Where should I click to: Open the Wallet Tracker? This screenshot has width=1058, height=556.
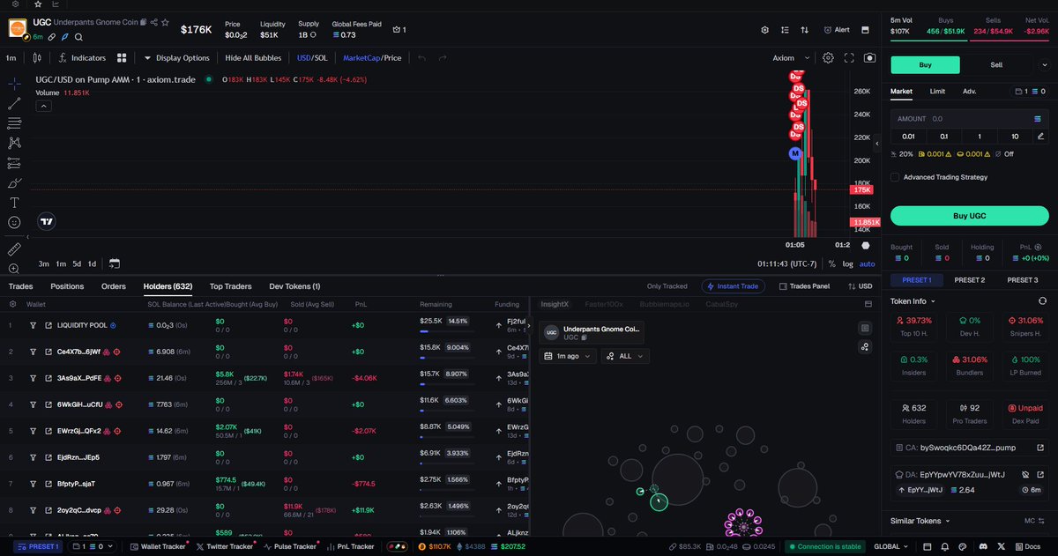[x=157, y=546]
